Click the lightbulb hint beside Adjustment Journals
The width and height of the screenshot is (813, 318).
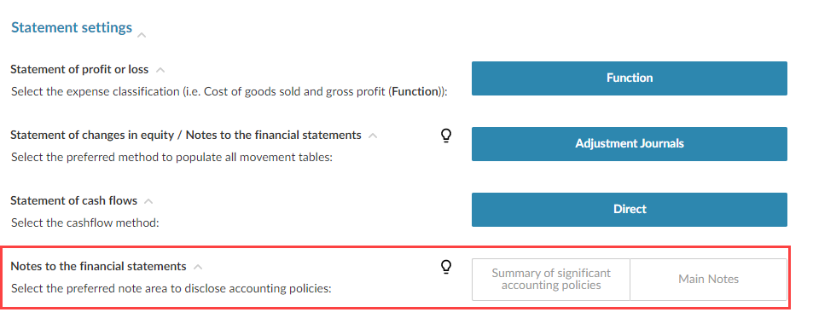(x=445, y=136)
